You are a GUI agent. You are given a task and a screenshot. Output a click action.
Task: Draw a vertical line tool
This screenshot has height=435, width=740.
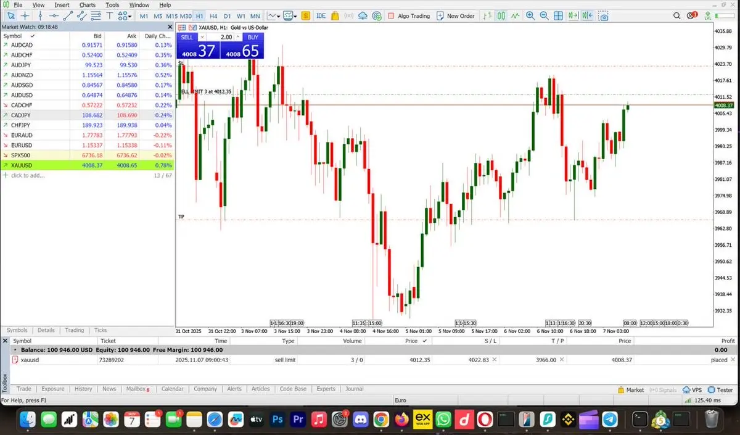tap(41, 15)
